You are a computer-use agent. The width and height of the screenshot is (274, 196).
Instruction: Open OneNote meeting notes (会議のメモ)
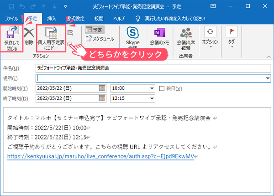point(159,36)
